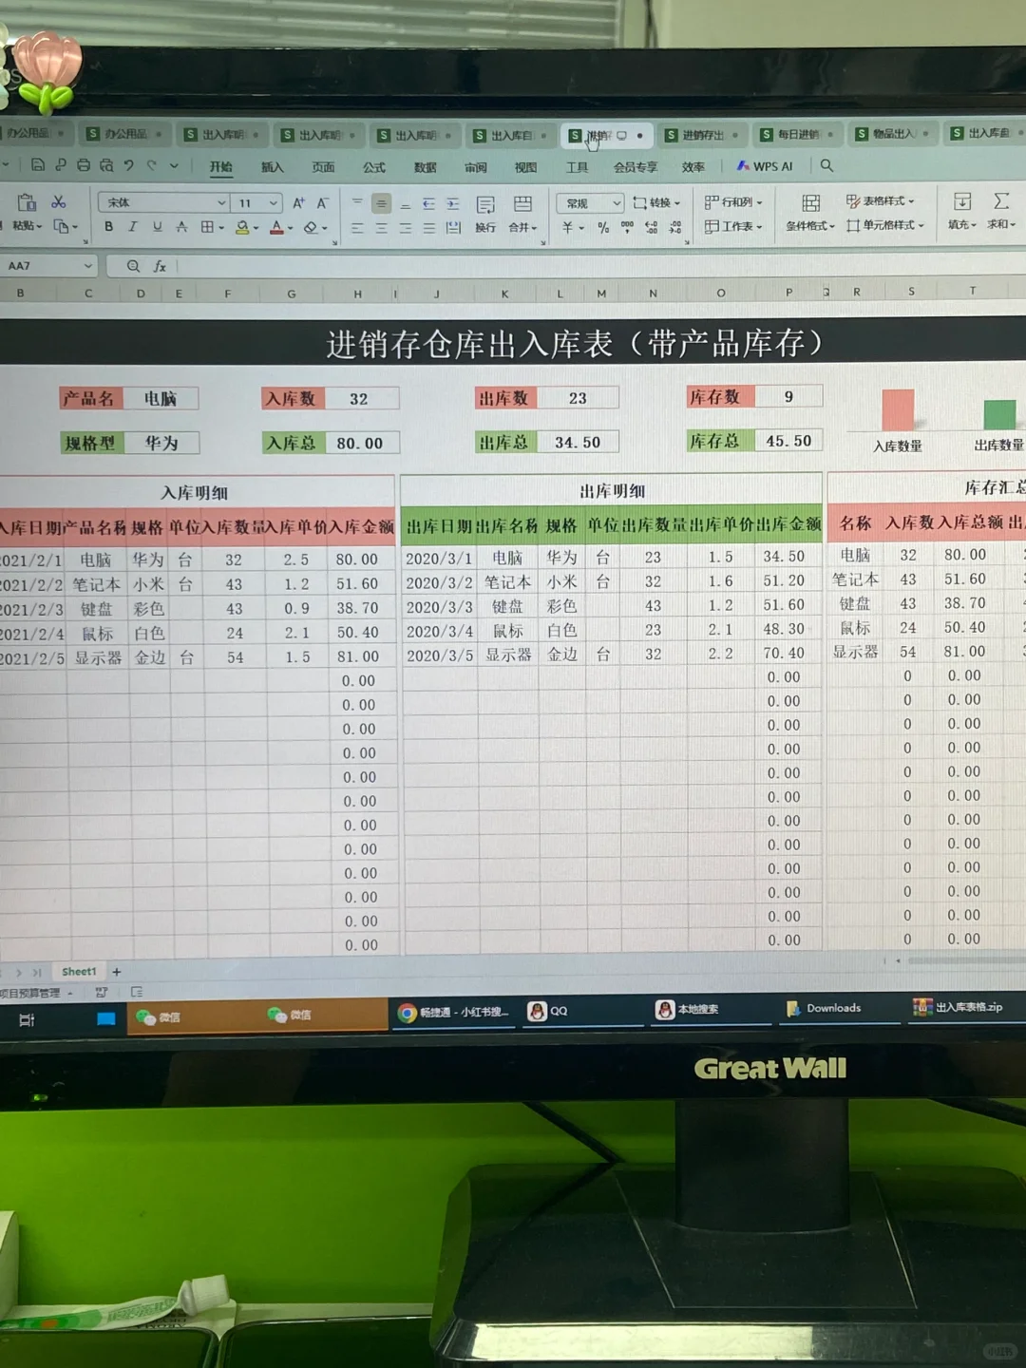Viewport: 1026px width, 1368px height.
Task: Open the font name dropdown showing 宋体
Action: click(x=164, y=202)
